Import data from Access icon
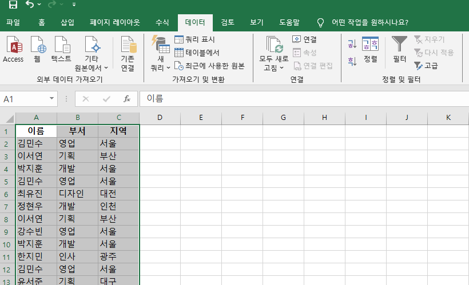This screenshot has width=469, height=285. tap(13, 50)
